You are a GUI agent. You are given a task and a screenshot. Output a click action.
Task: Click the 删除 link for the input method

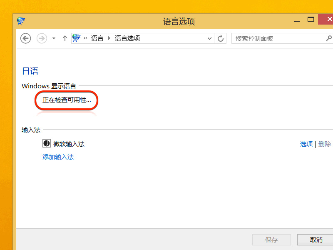click(x=325, y=144)
